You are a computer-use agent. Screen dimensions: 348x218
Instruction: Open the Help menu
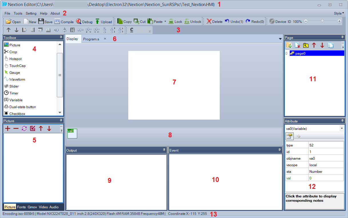[x=44, y=13]
